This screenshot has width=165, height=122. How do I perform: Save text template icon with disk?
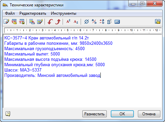(x=22, y=21)
